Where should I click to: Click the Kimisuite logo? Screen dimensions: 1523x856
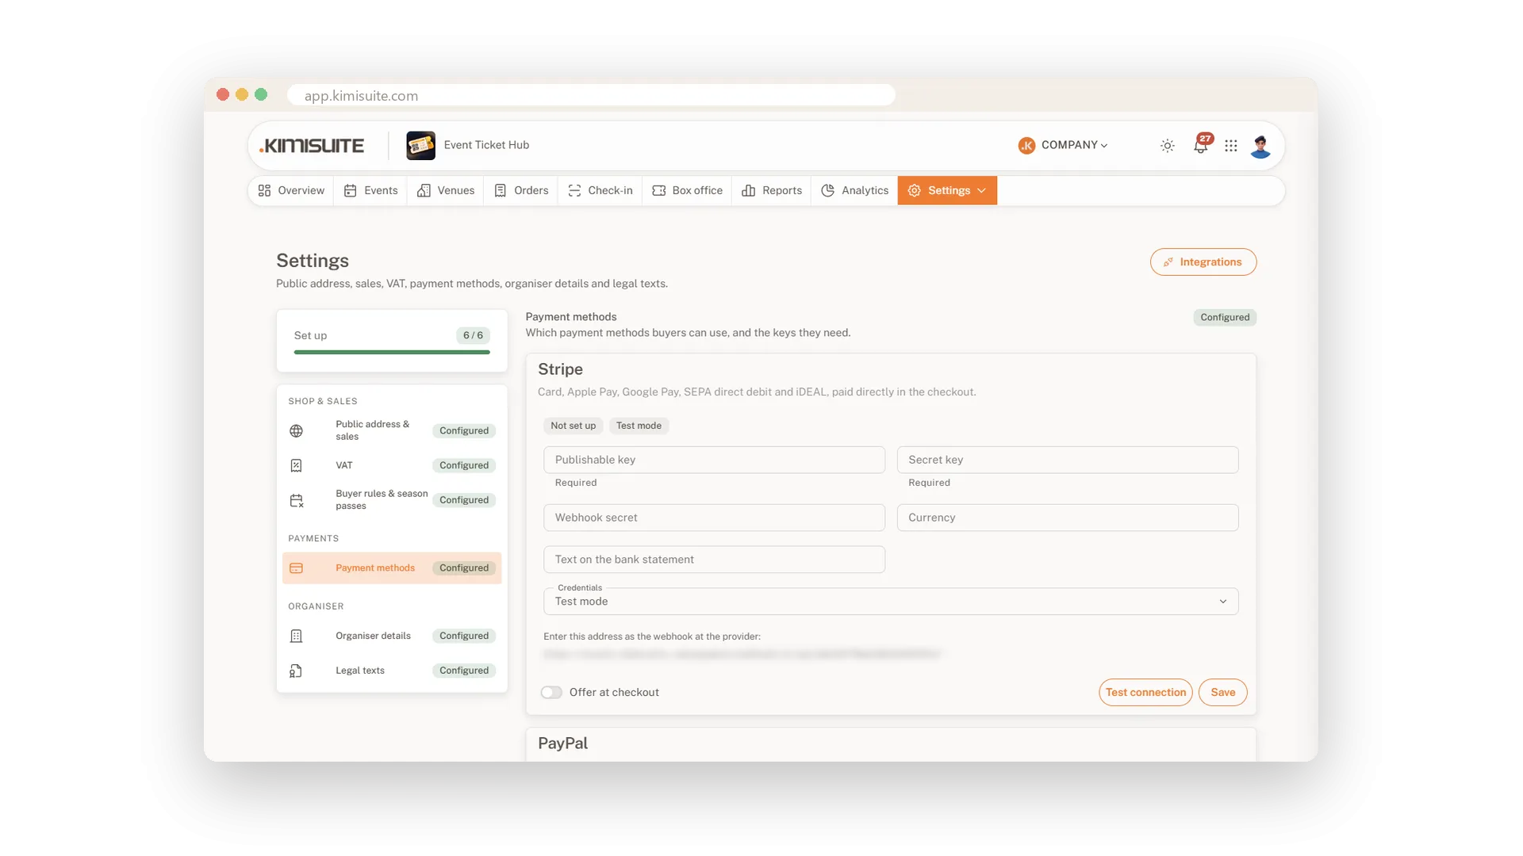[312, 146]
